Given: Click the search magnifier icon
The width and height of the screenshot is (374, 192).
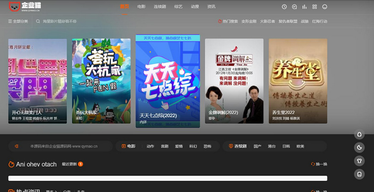Looking at the screenshot, I should point(38,21).
